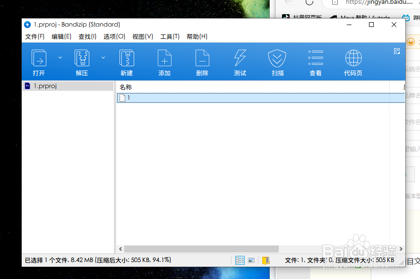Click the 名称 column header

(x=126, y=87)
